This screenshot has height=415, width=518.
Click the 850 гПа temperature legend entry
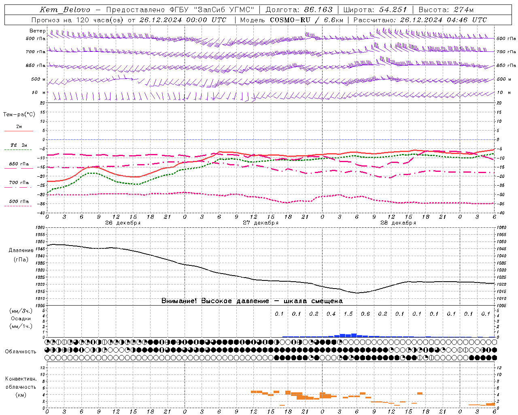[19, 164]
